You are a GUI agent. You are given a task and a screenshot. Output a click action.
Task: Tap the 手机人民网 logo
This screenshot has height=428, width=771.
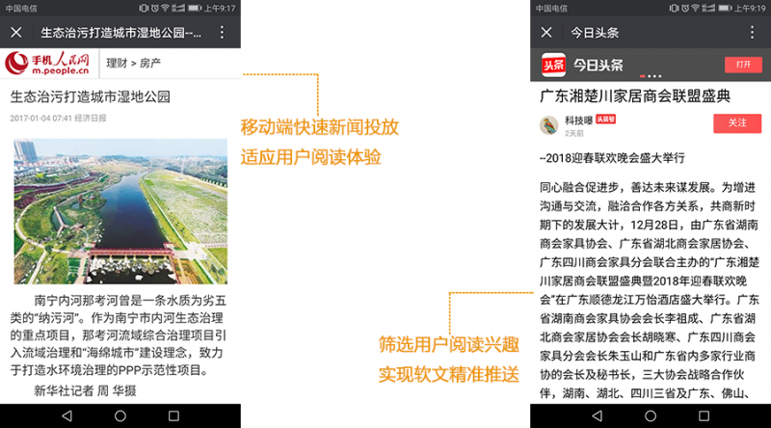(48, 64)
